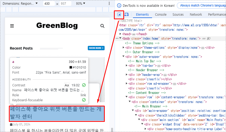Expand the row ad-wrapper div node
Screen dimensions: 226x132
click(x=126, y=83)
